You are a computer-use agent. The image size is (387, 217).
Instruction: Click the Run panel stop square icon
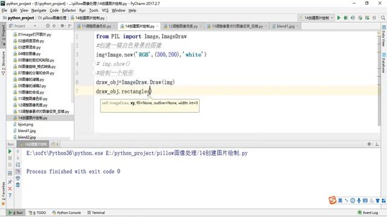click(10, 158)
